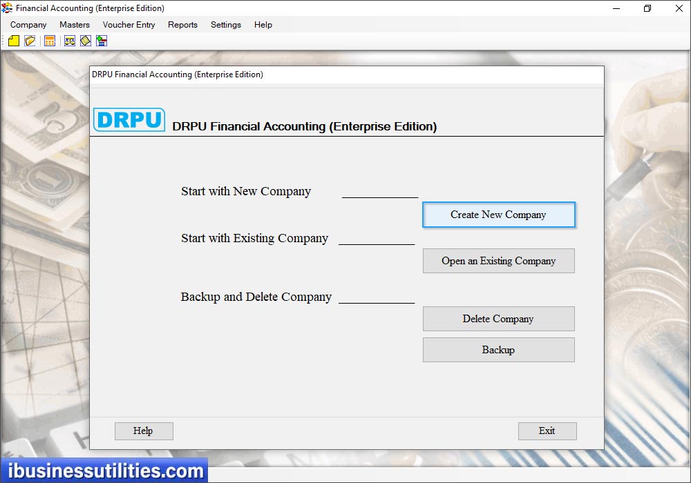691x483 pixels.
Task: Click the Delete Company button
Action: pyautogui.click(x=498, y=319)
